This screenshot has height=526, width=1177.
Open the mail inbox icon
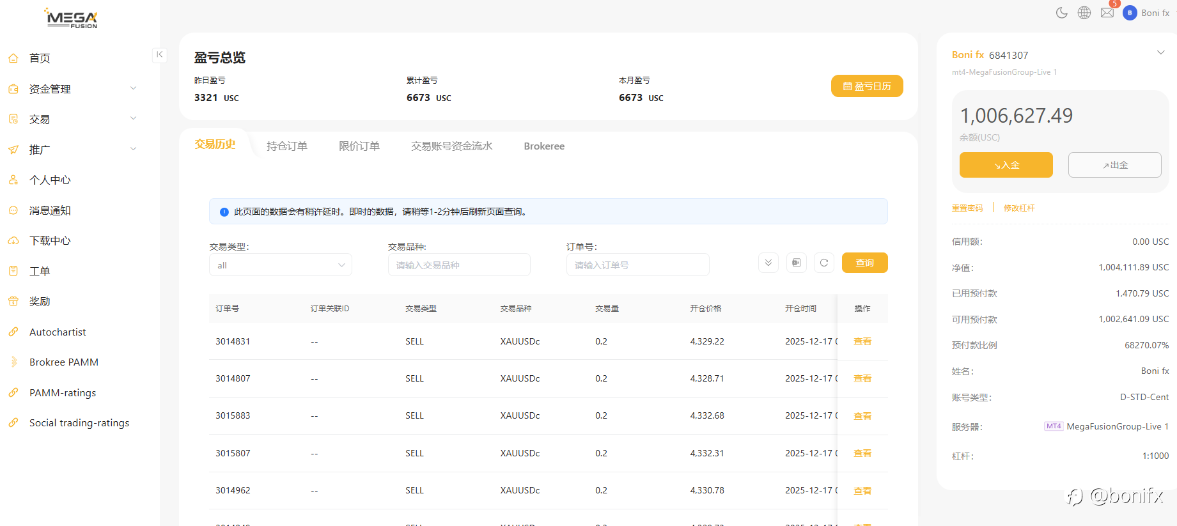(1107, 13)
